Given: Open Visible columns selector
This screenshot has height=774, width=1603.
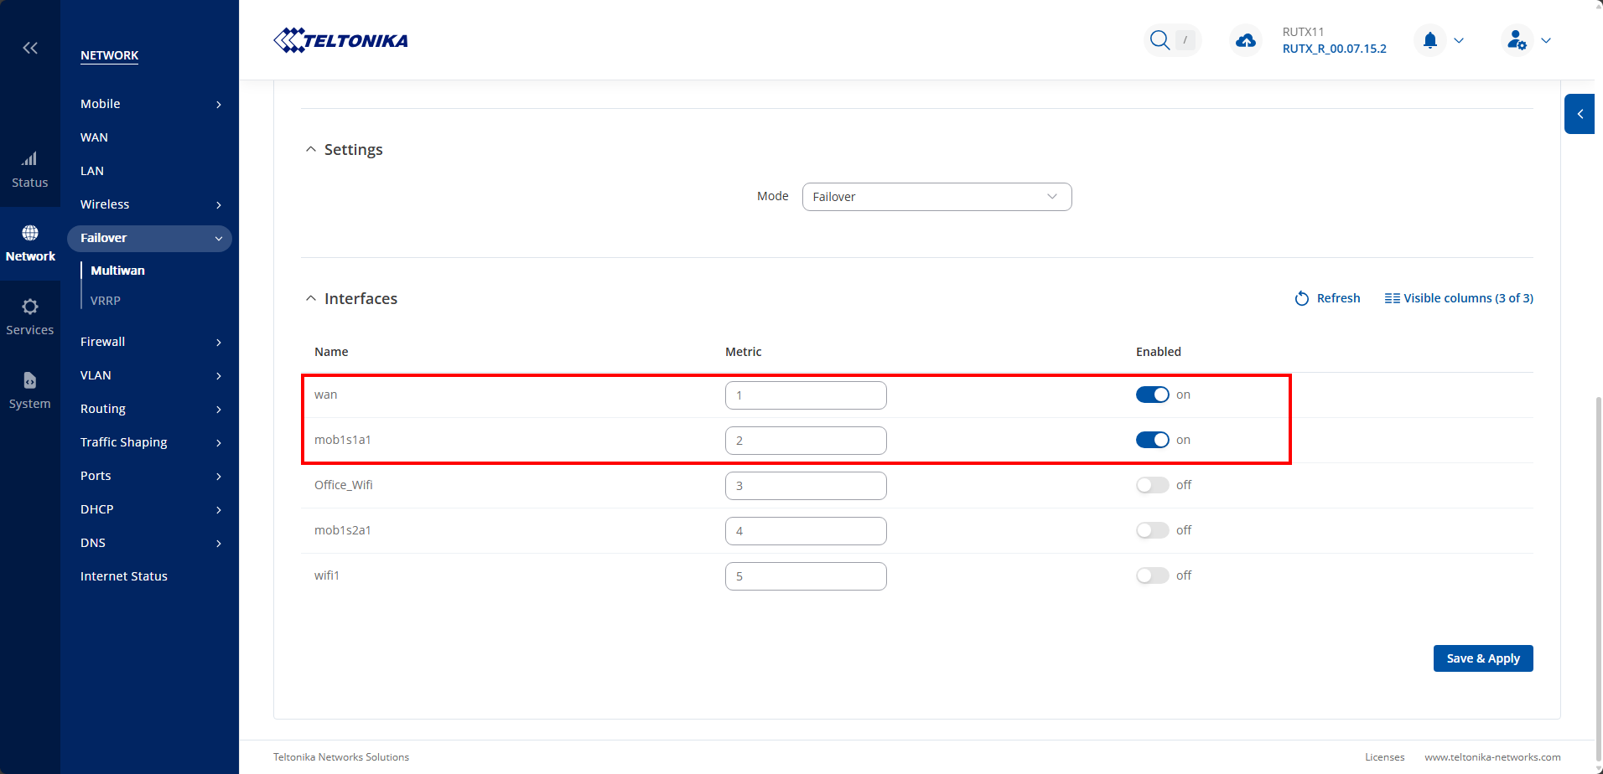Looking at the screenshot, I should point(1459,298).
